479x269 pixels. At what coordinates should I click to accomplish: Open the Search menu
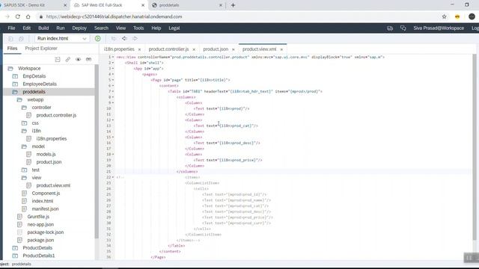[101, 28]
